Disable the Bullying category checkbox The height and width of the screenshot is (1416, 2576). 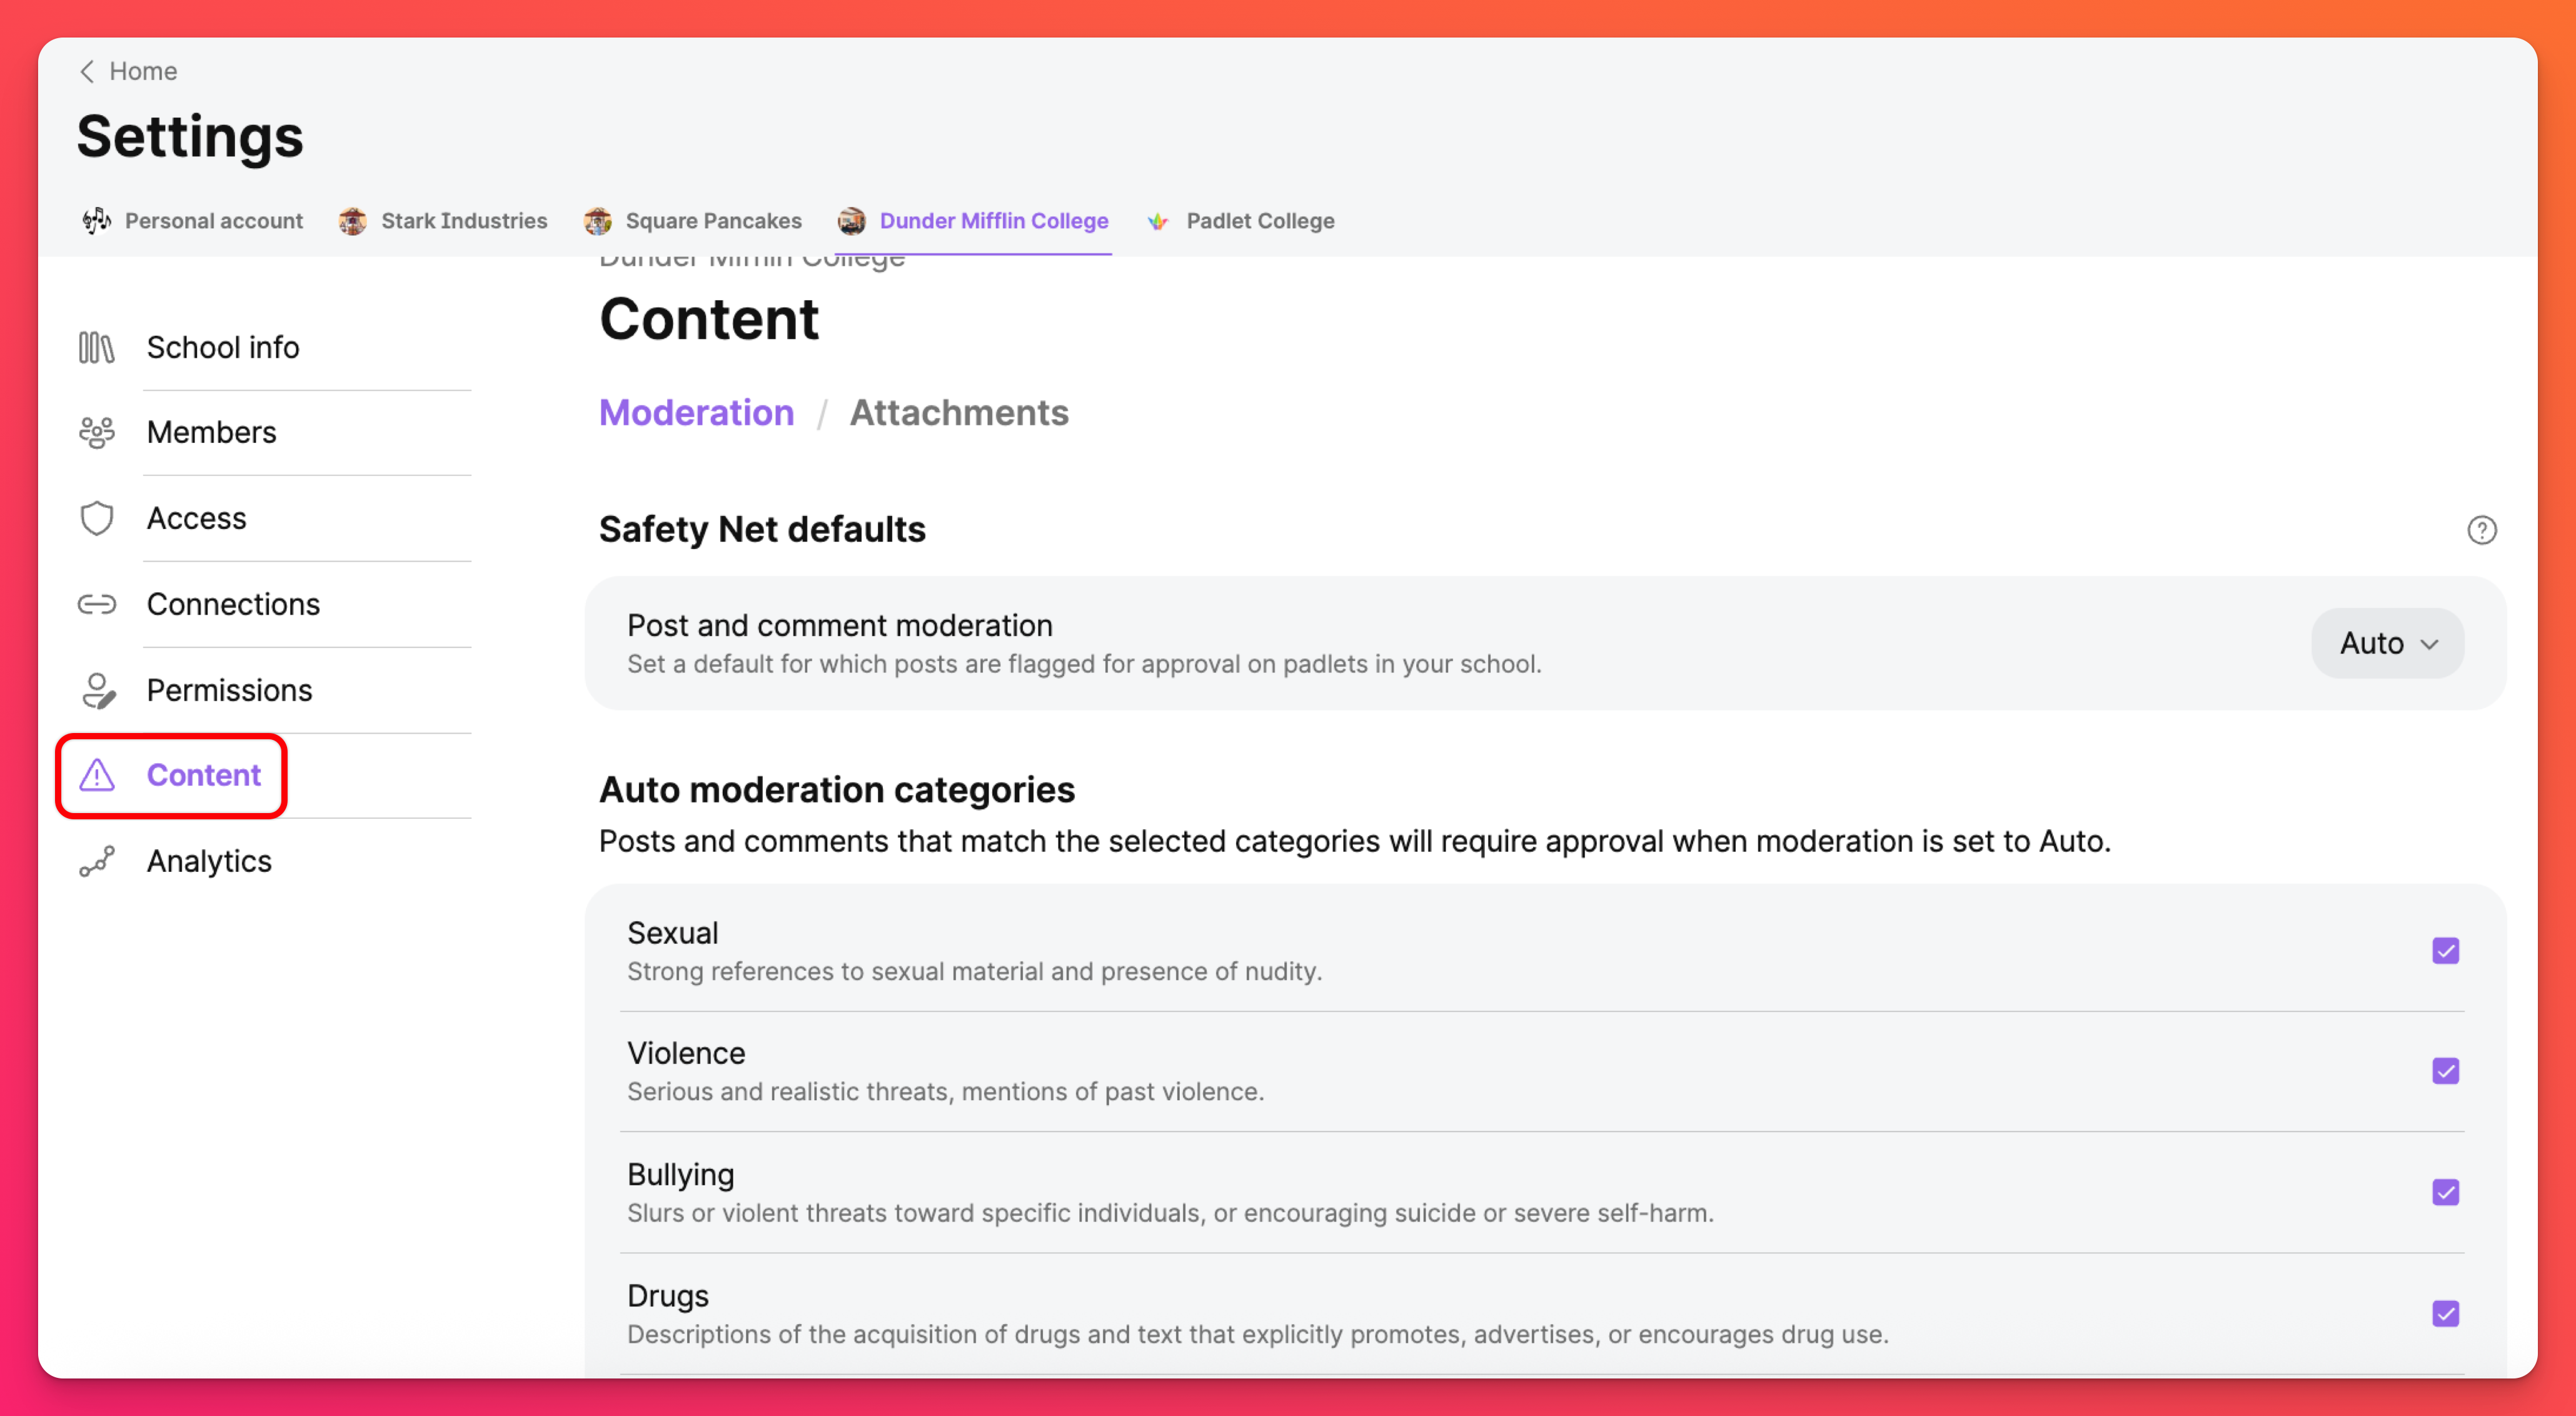pos(2445,1192)
